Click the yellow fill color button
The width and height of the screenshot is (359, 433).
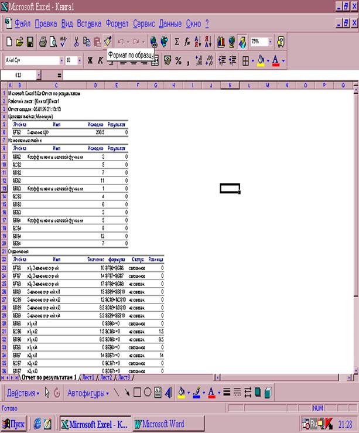261,61
